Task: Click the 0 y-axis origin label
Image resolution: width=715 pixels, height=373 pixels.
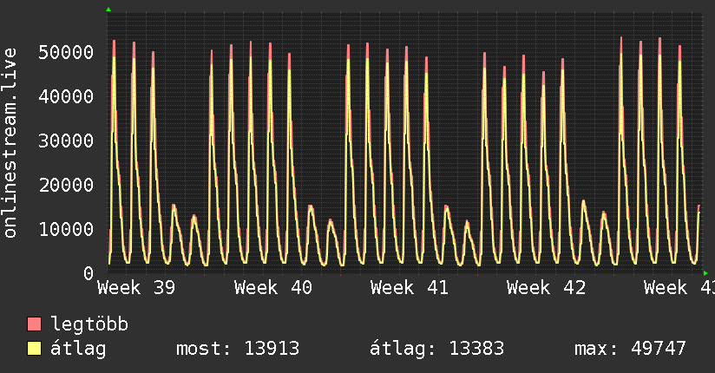Action: [x=89, y=273]
